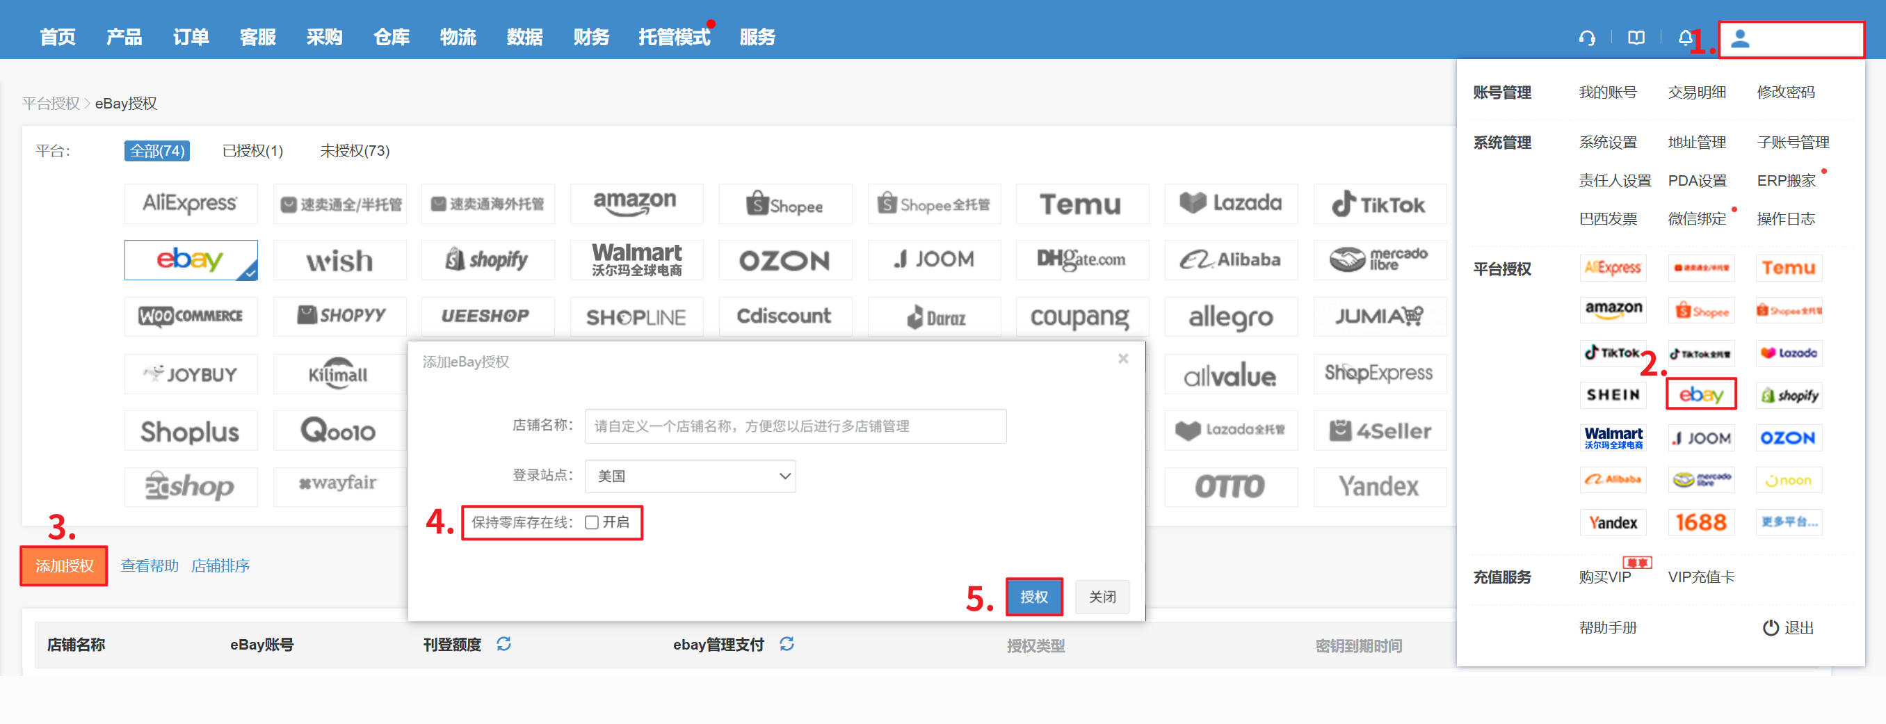Select the Qoo10 platform logo
The width and height of the screenshot is (1886, 724).
coord(339,431)
